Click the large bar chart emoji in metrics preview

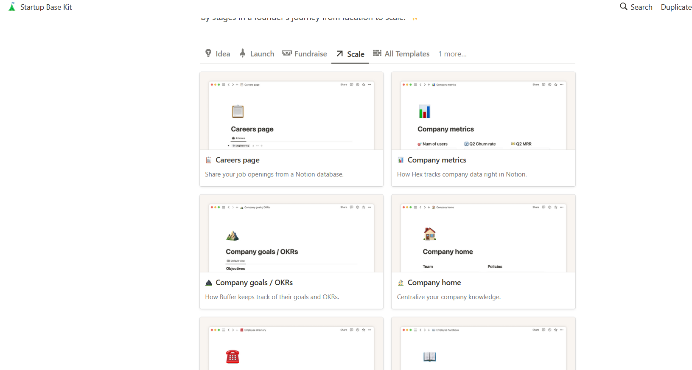click(x=424, y=111)
